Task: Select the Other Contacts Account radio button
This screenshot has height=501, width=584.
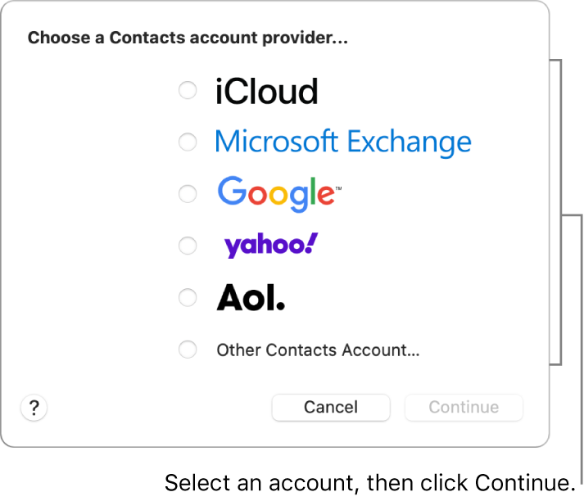Action: pyautogui.click(x=188, y=350)
